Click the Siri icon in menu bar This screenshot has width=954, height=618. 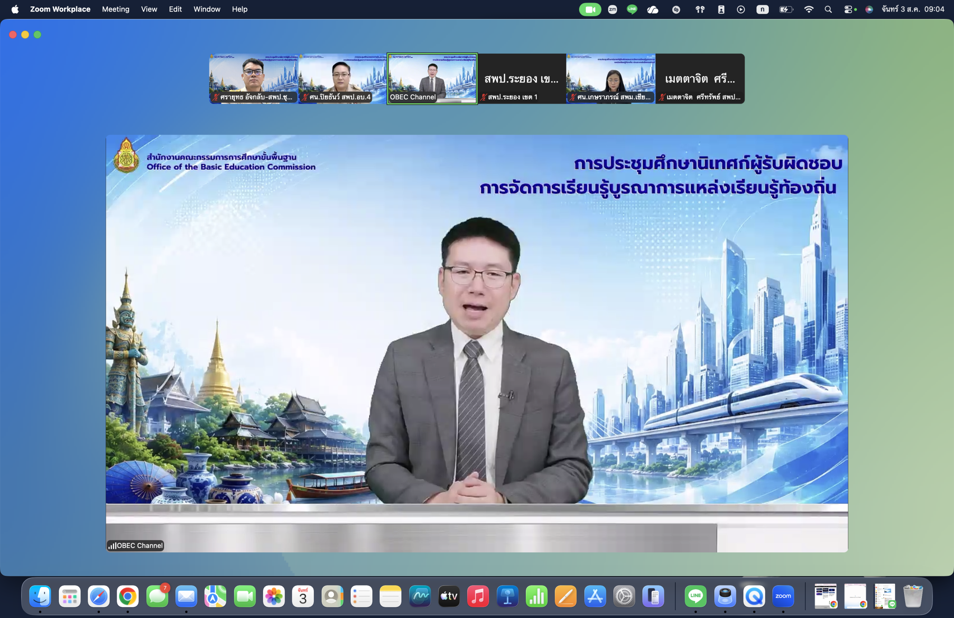(x=869, y=9)
